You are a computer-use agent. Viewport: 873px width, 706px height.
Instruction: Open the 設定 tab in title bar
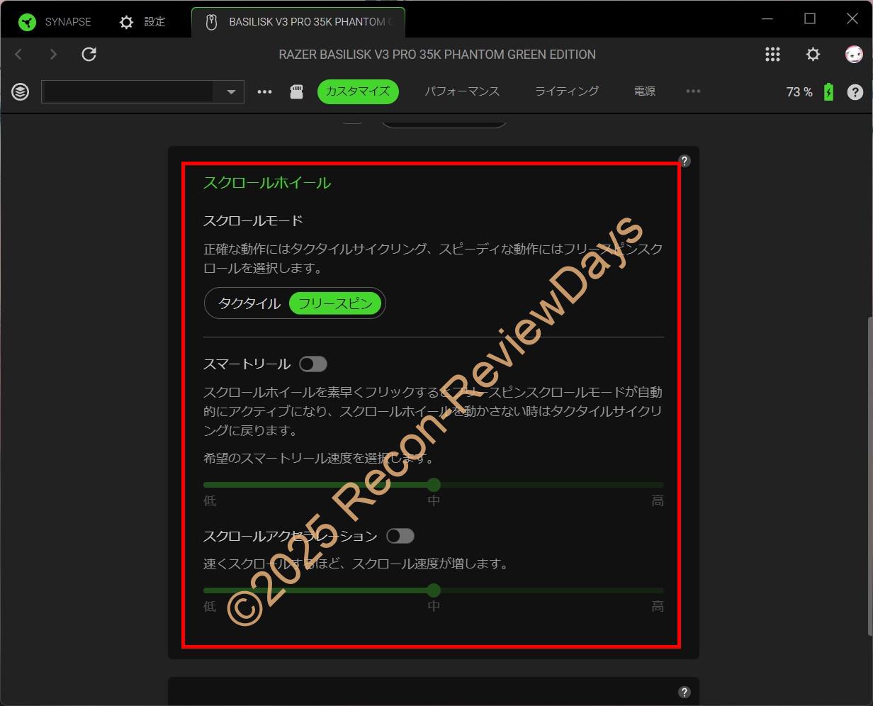pyautogui.click(x=143, y=22)
